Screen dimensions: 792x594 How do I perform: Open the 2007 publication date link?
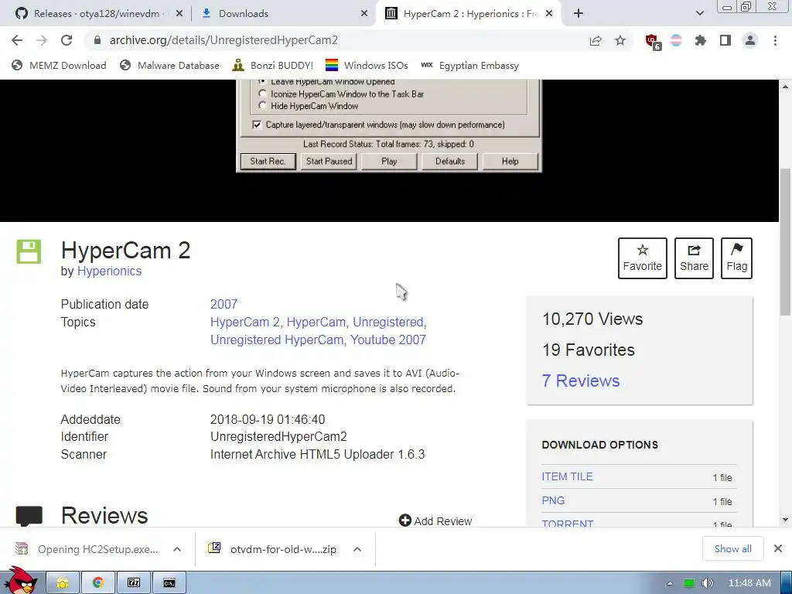[x=224, y=305]
